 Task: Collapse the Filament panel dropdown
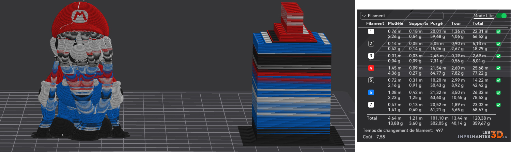tap(364, 16)
